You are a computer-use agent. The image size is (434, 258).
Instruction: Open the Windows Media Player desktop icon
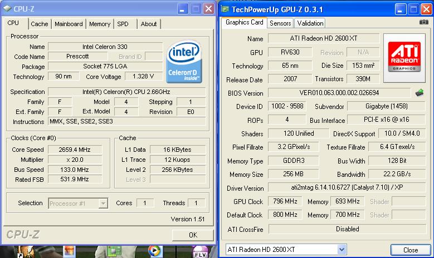point(154,251)
